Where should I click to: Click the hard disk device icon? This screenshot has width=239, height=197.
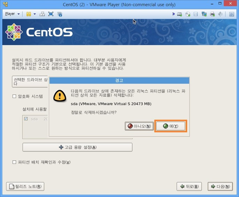pos(179,14)
